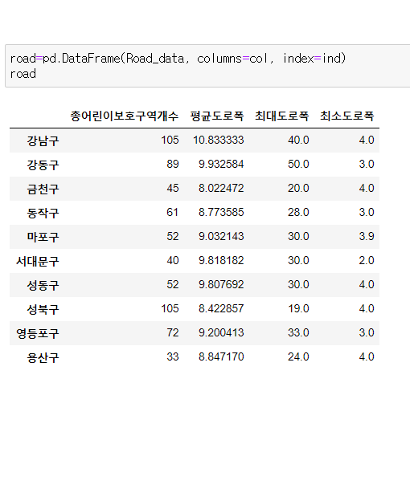This screenshot has width=410, height=501.
Task: Click count 33 in 용산구 row
Action: coord(173,356)
